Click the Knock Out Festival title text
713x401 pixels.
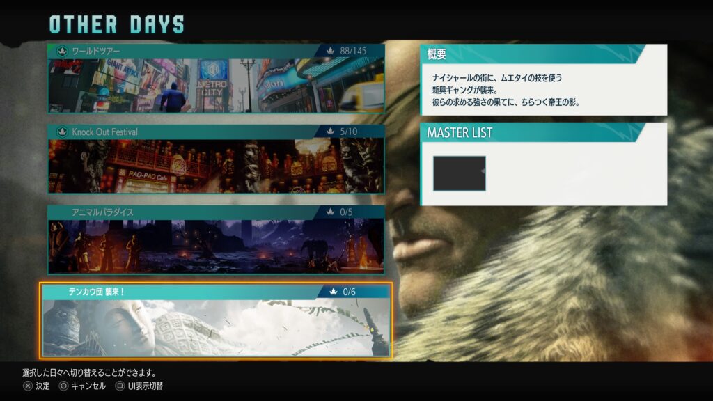(105, 132)
